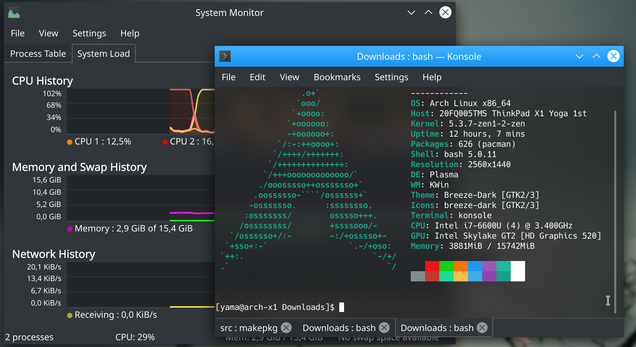The image size is (636, 347).
Task: Close the src : makepkg terminal tab
Action: tap(286, 328)
